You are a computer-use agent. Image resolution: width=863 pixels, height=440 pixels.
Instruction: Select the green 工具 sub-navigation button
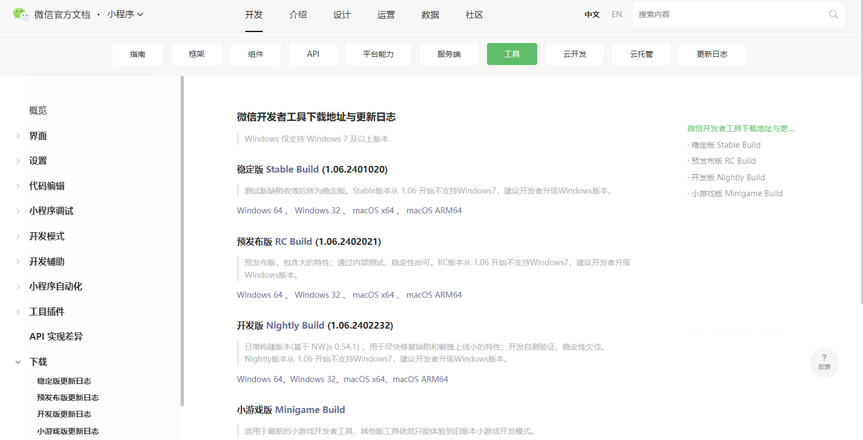click(512, 54)
